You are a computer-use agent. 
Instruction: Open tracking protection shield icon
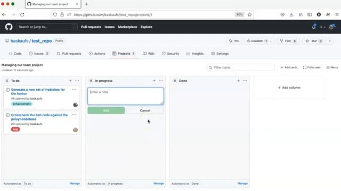point(55,14)
